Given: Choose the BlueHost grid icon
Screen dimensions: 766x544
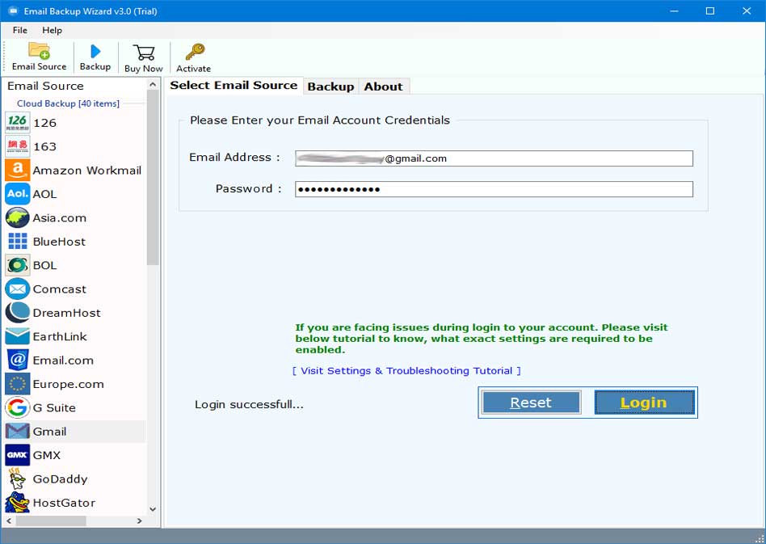Looking at the screenshot, I should [x=18, y=242].
